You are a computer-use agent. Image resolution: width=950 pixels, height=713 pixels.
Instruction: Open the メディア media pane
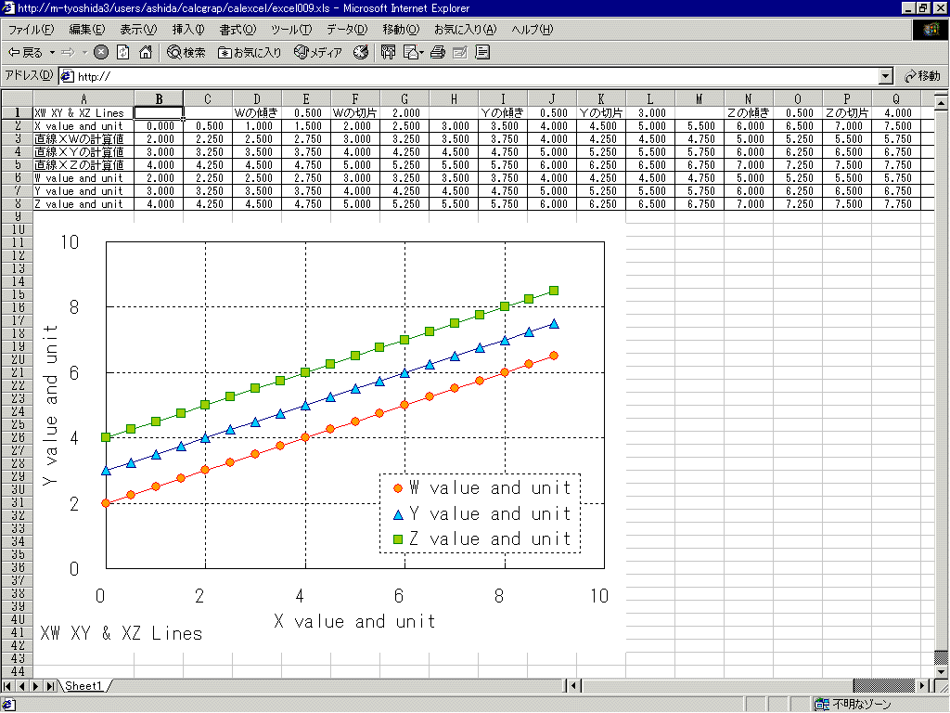click(317, 52)
